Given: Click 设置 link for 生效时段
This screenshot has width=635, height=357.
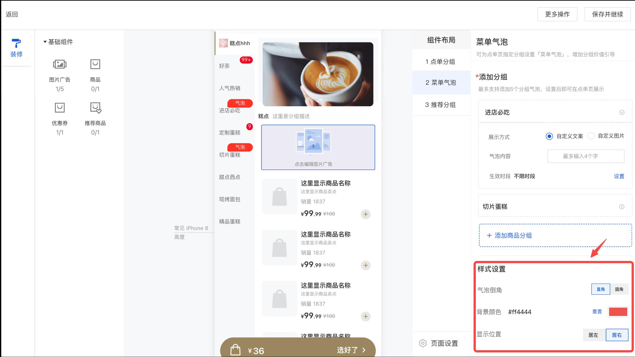Looking at the screenshot, I should click(619, 176).
